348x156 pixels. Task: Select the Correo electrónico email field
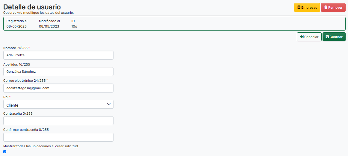click(58, 88)
